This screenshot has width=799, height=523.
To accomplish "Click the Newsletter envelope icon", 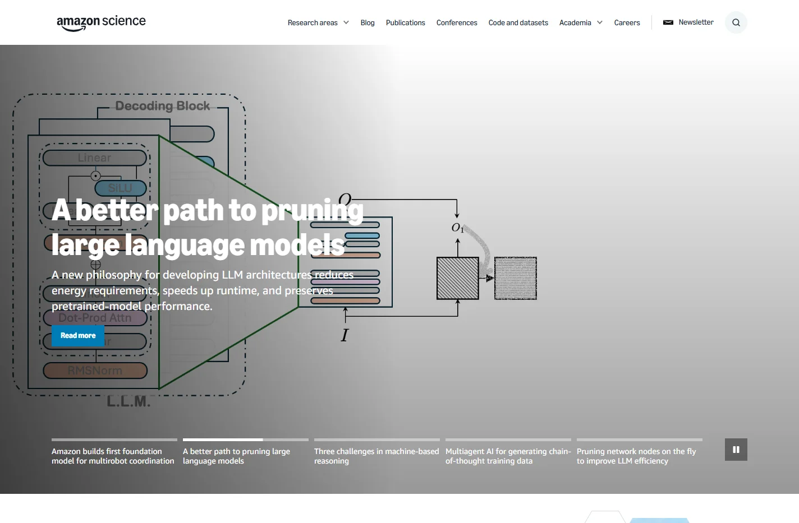I will click(668, 22).
